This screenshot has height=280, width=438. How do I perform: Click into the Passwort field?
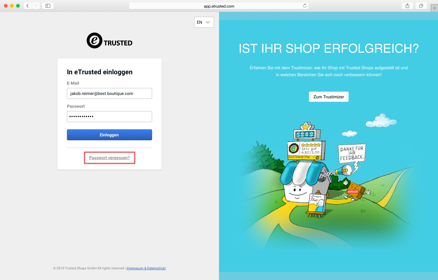[x=109, y=117]
